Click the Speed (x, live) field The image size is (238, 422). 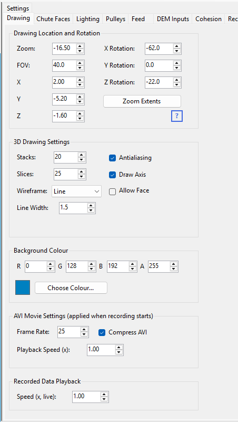point(86,397)
